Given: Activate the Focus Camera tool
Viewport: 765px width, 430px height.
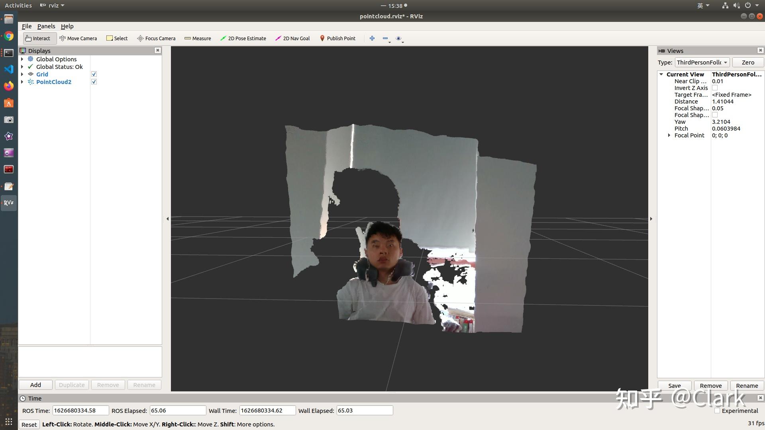Looking at the screenshot, I should click(156, 38).
